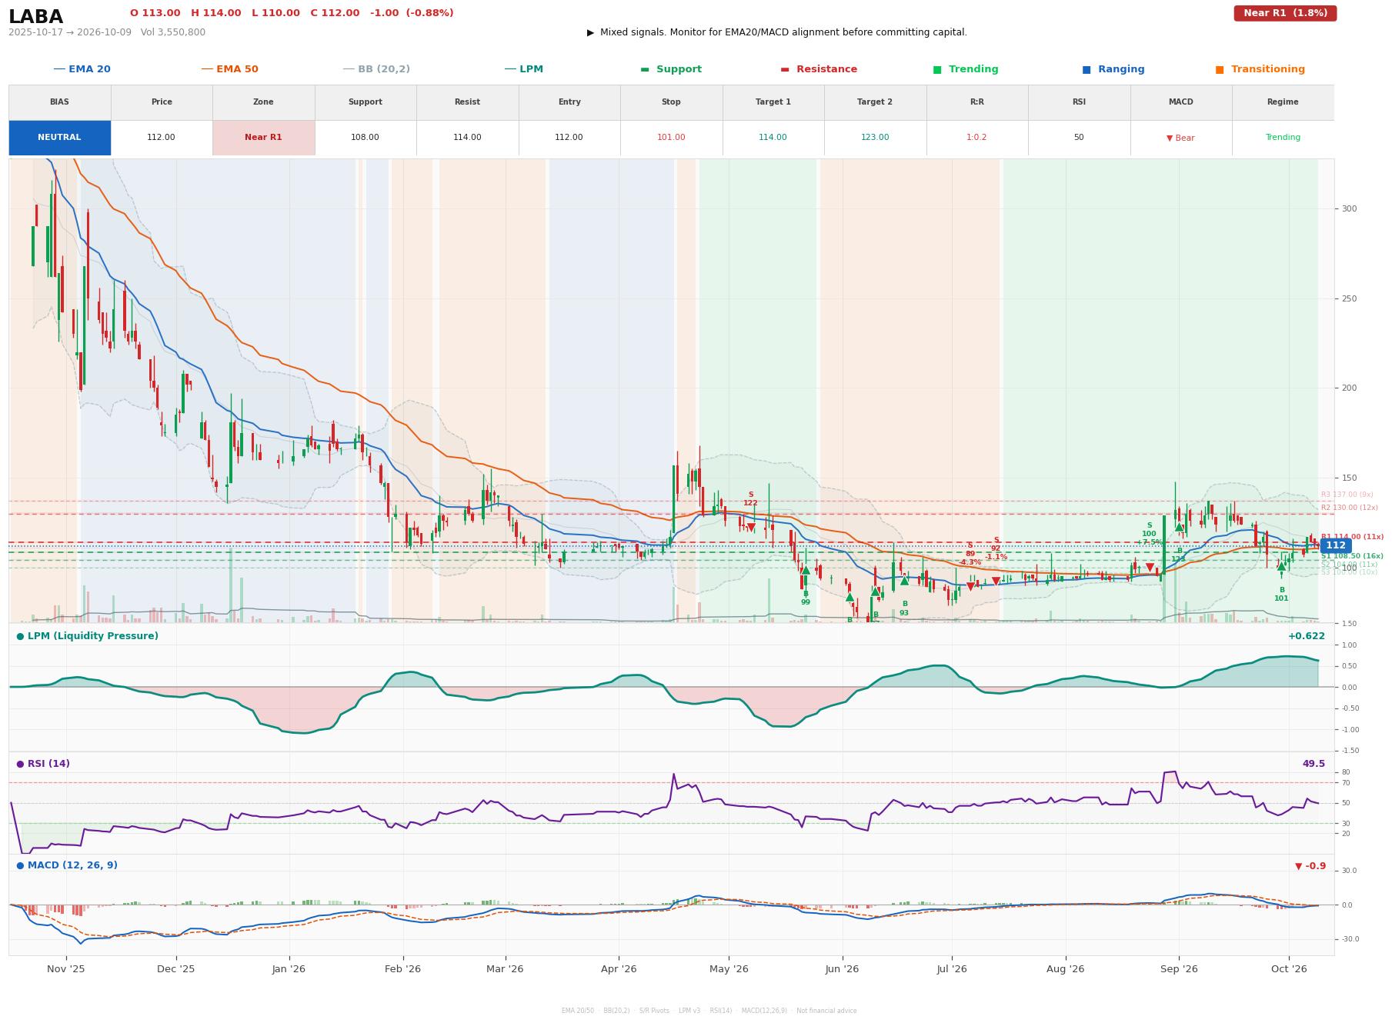Image resolution: width=1392 pixels, height=1023 pixels.
Task: Click the Stop value 101.00
Action: 671,138
